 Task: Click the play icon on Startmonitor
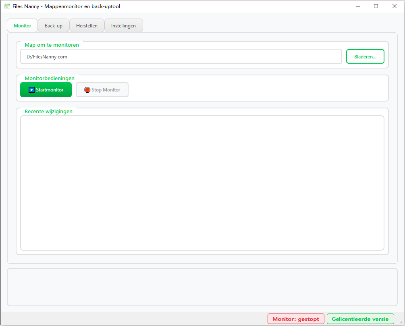click(x=31, y=90)
